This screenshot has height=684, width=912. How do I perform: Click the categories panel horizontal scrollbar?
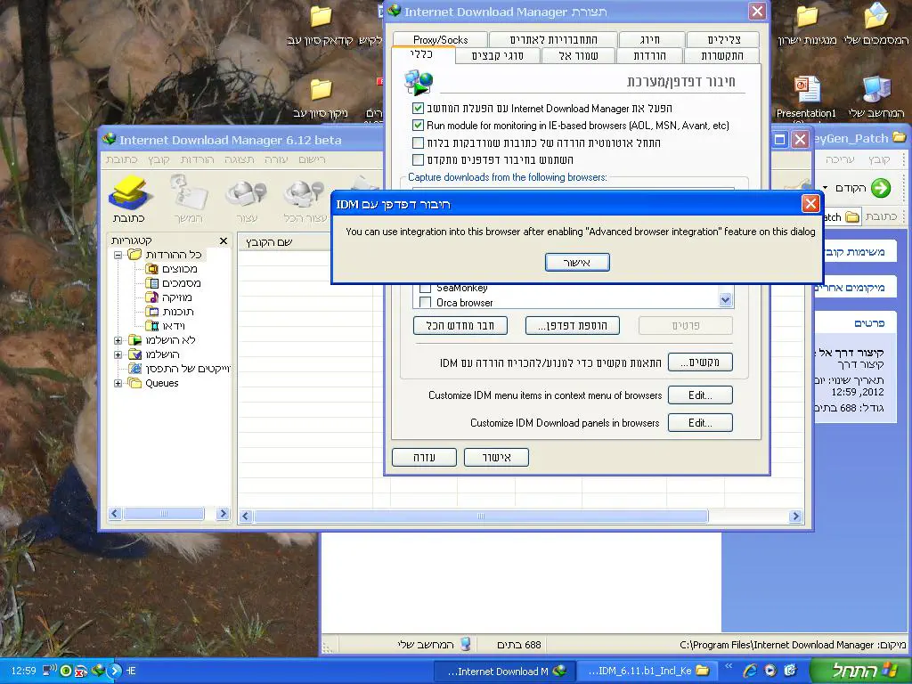tap(164, 514)
